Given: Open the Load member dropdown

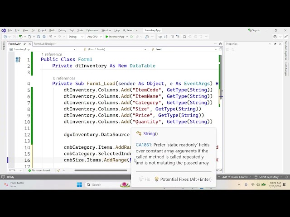Looking at the screenshot, I should pos(184,49).
